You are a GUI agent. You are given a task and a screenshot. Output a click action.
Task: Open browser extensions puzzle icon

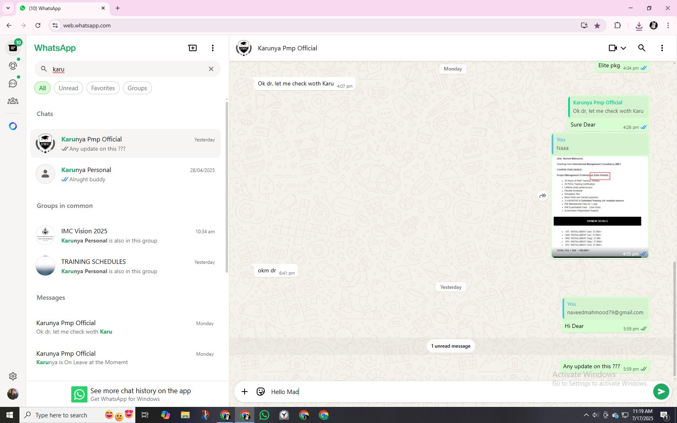617,25
